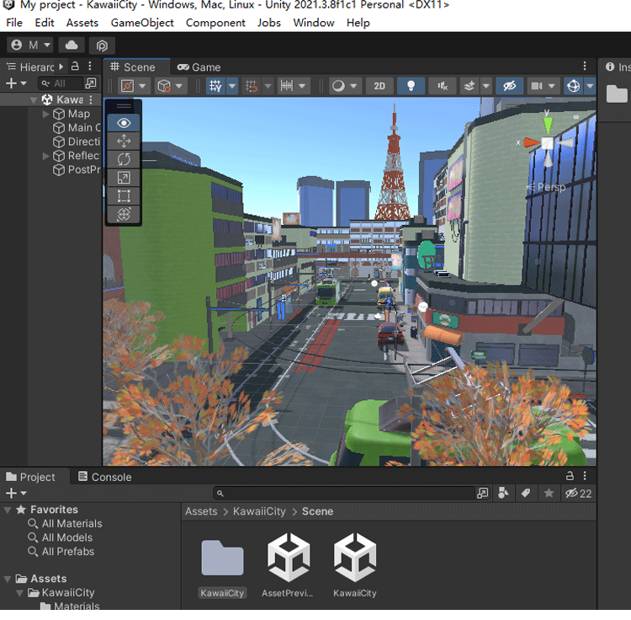The width and height of the screenshot is (631, 620).
Task: Open the Package Manager icon next to cloud
Action: (x=102, y=45)
